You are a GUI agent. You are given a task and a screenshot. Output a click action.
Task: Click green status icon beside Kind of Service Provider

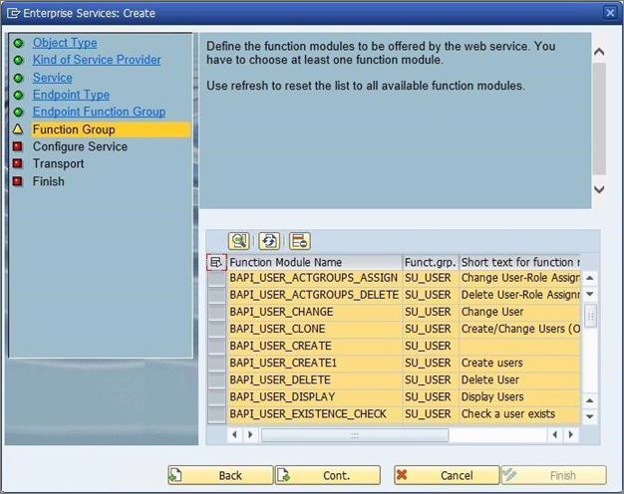(18, 60)
